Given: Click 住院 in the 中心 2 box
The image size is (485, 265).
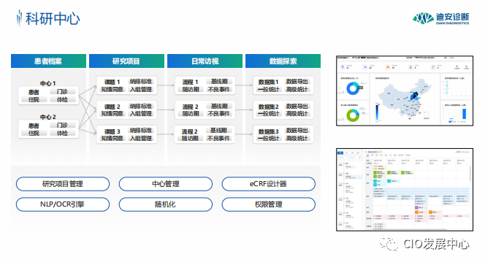Looking at the screenshot, I should (34, 133).
